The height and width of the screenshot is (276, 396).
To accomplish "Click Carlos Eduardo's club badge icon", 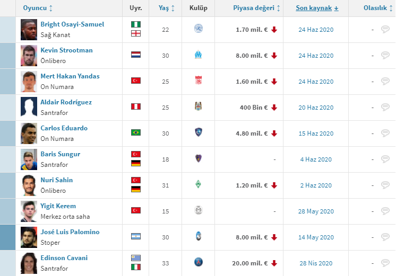I will tap(199, 133).
